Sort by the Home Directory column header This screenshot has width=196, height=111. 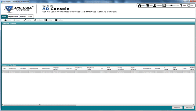124,68
